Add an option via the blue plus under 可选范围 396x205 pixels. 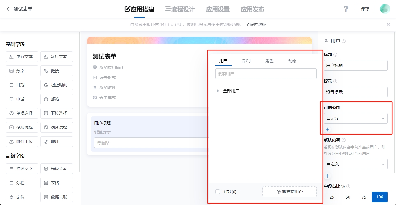(327, 129)
